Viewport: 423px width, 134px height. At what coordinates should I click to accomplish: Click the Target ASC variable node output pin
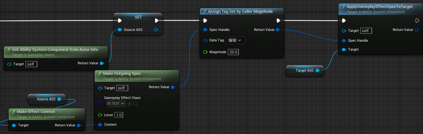pyautogui.click(x=317, y=70)
